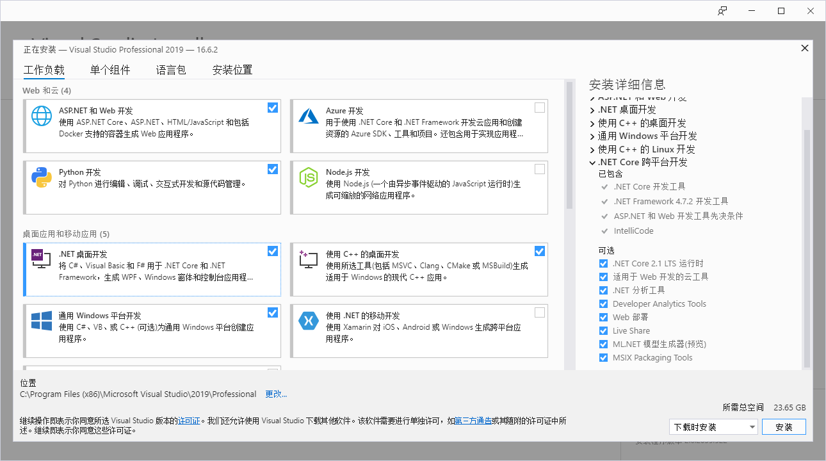Click the Windows logo universal platform icon
Image resolution: width=826 pixels, height=461 pixels.
point(42,321)
